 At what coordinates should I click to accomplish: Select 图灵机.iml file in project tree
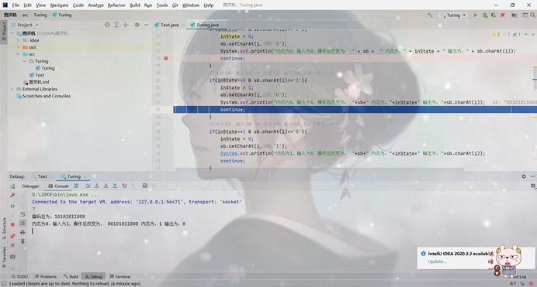click(x=36, y=82)
